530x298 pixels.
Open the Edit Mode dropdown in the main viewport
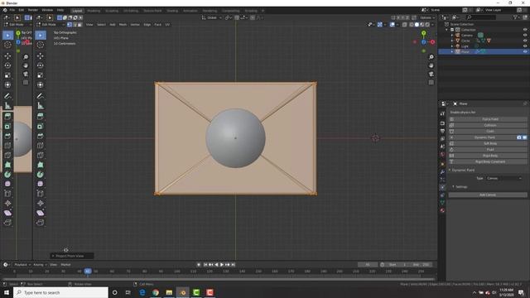51,25
